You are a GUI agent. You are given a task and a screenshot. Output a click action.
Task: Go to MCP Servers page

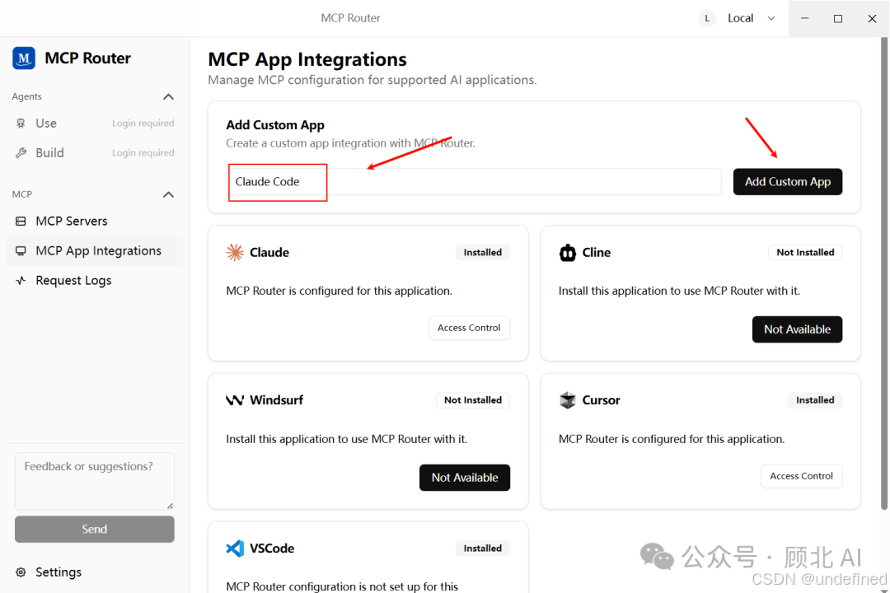tap(94, 222)
